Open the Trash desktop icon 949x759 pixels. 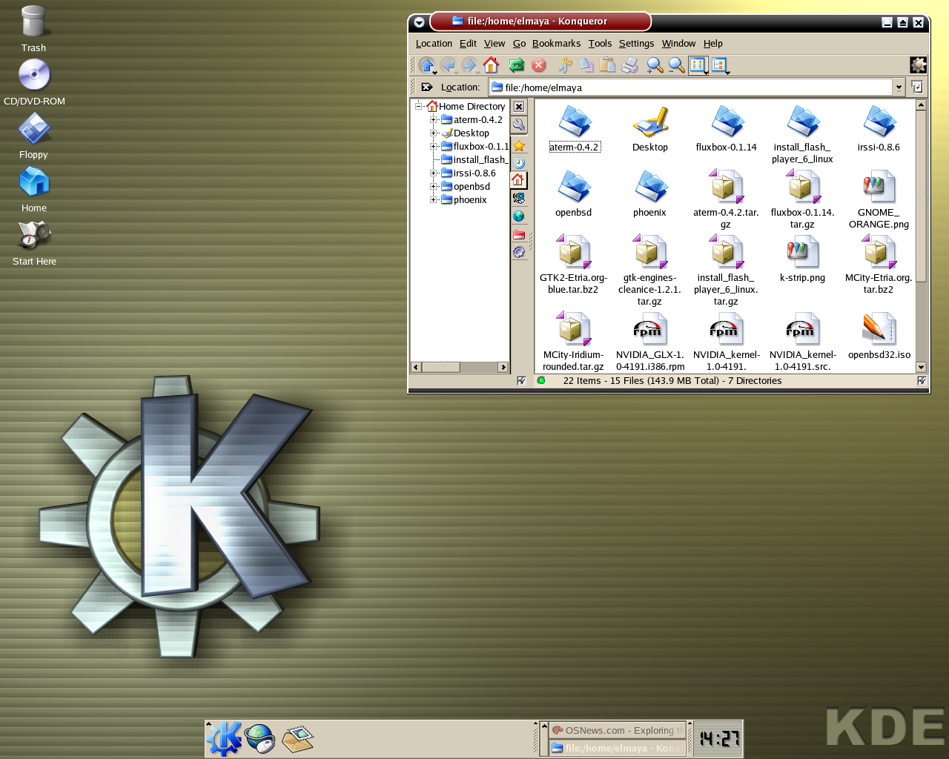point(33,30)
